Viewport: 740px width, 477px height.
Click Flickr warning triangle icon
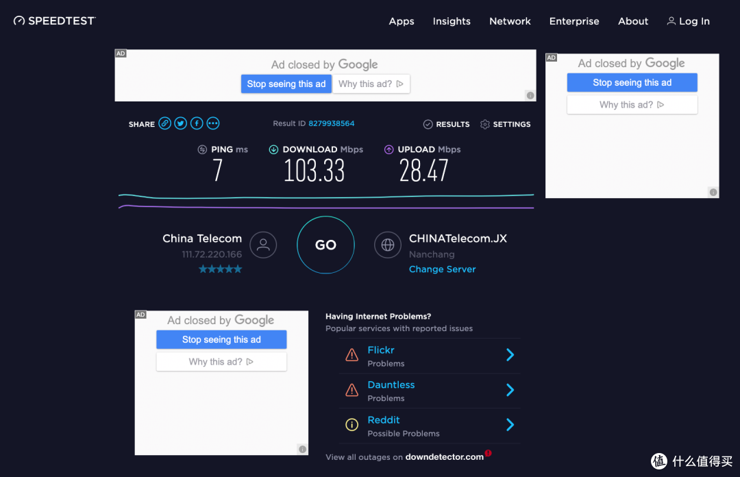tap(351, 355)
